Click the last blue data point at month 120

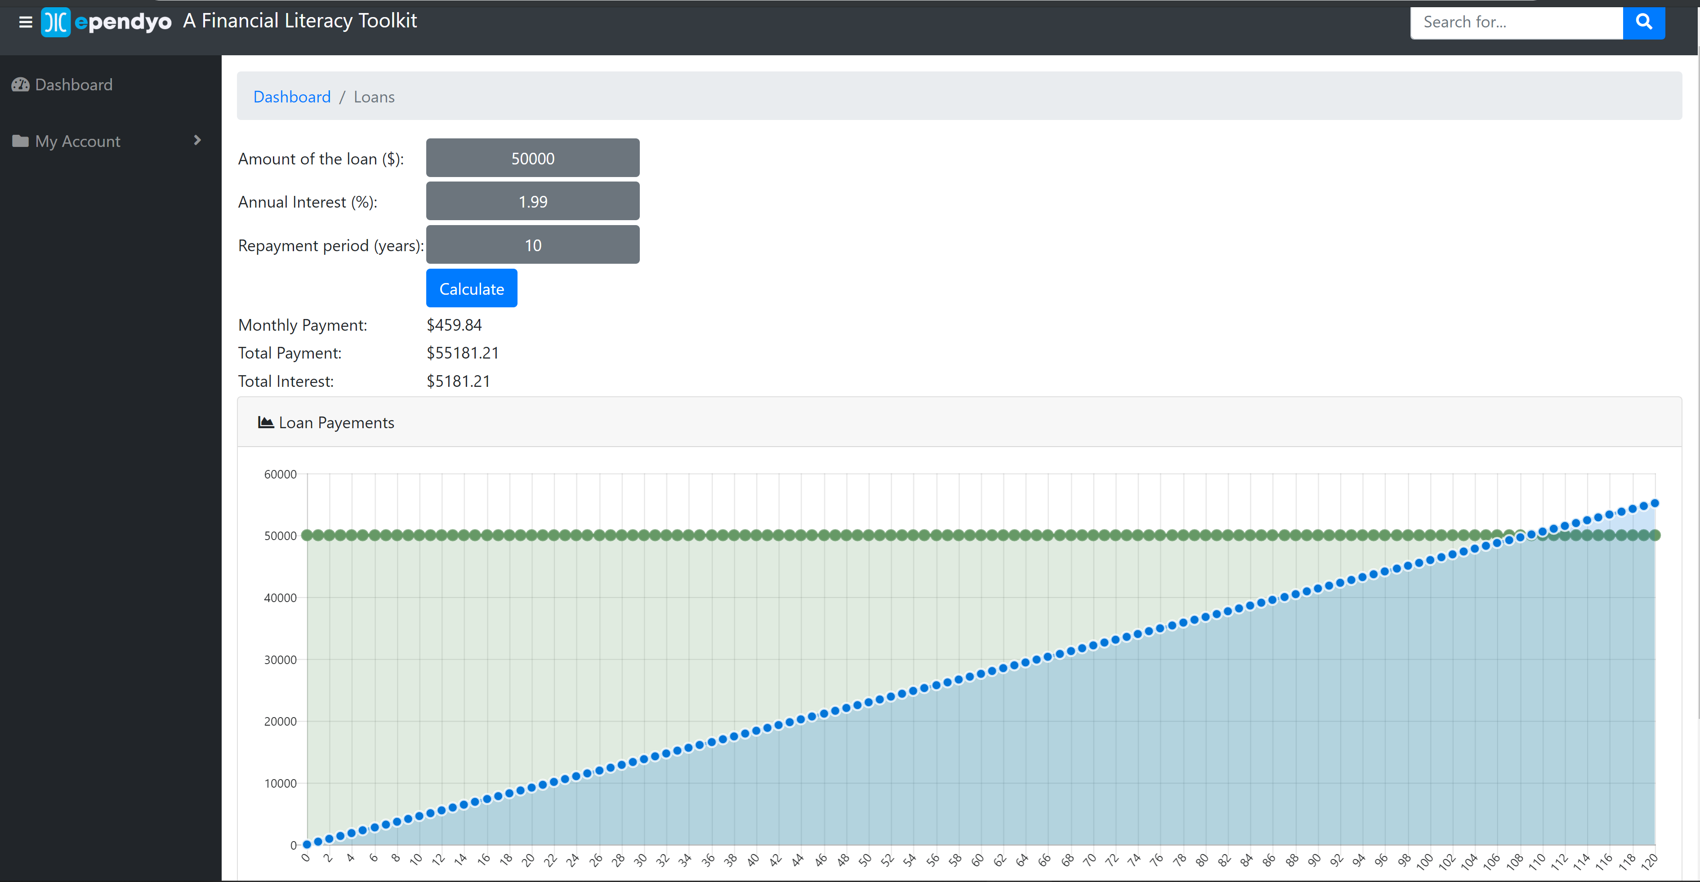pyautogui.click(x=1655, y=503)
